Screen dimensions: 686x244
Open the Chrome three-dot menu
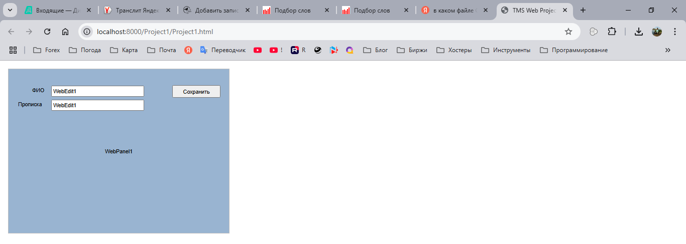(x=675, y=32)
